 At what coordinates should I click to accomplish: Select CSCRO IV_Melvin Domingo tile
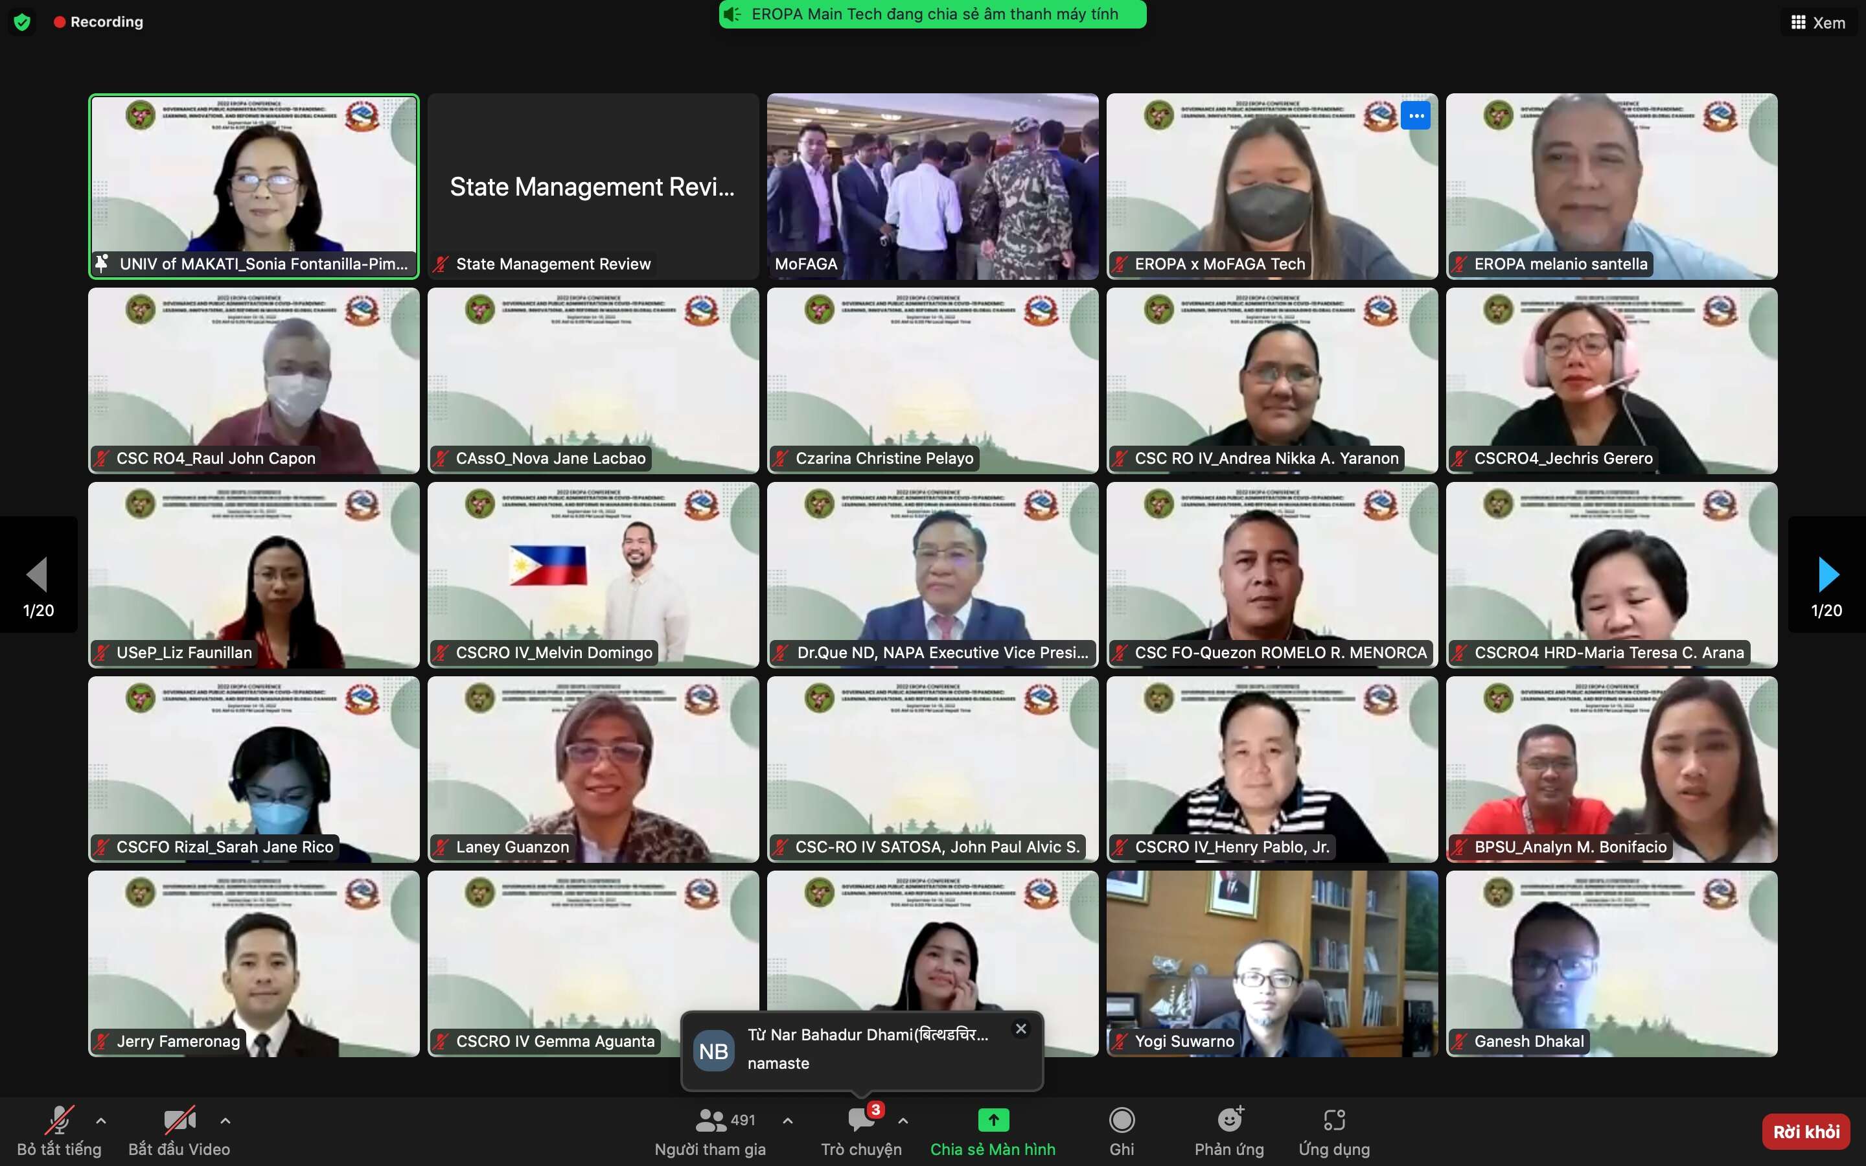[x=593, y=575]
